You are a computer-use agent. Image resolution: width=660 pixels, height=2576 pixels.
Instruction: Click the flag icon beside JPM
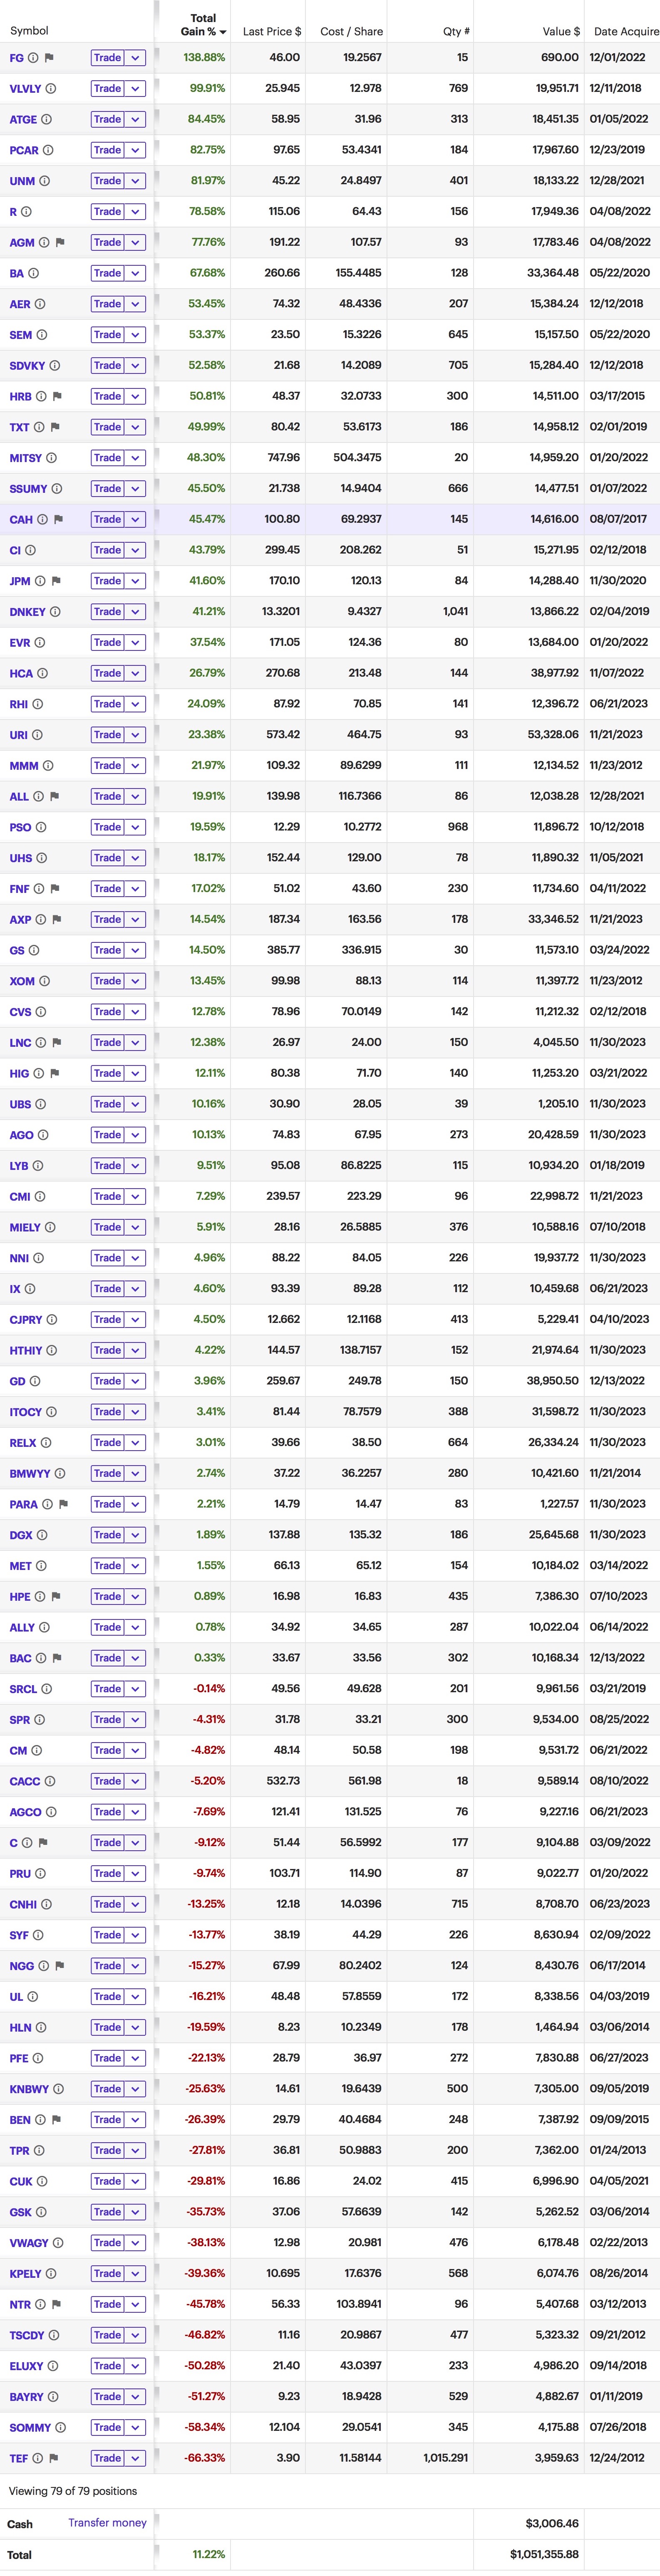click(x=56, y=581)
